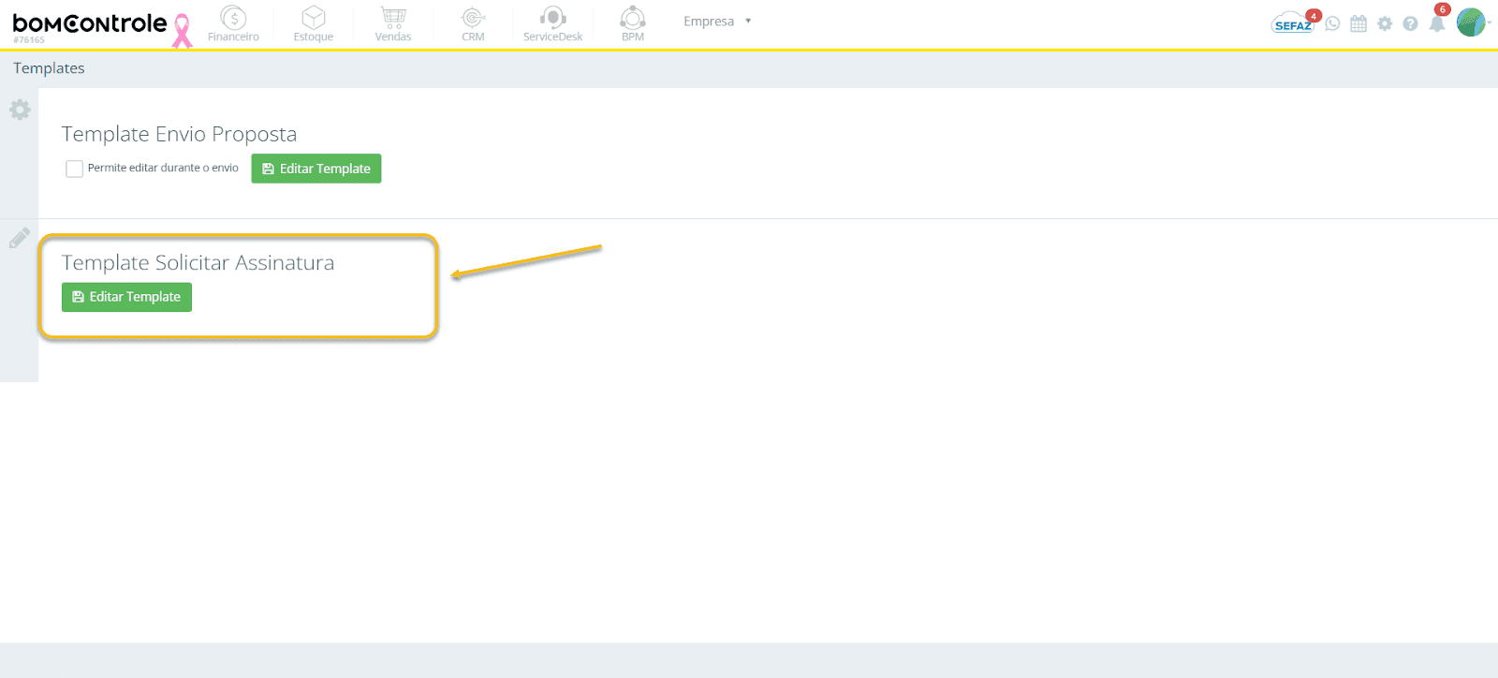Open the settings gear in header
This screenshot has height=678, width=1498.
point(1385,23)
